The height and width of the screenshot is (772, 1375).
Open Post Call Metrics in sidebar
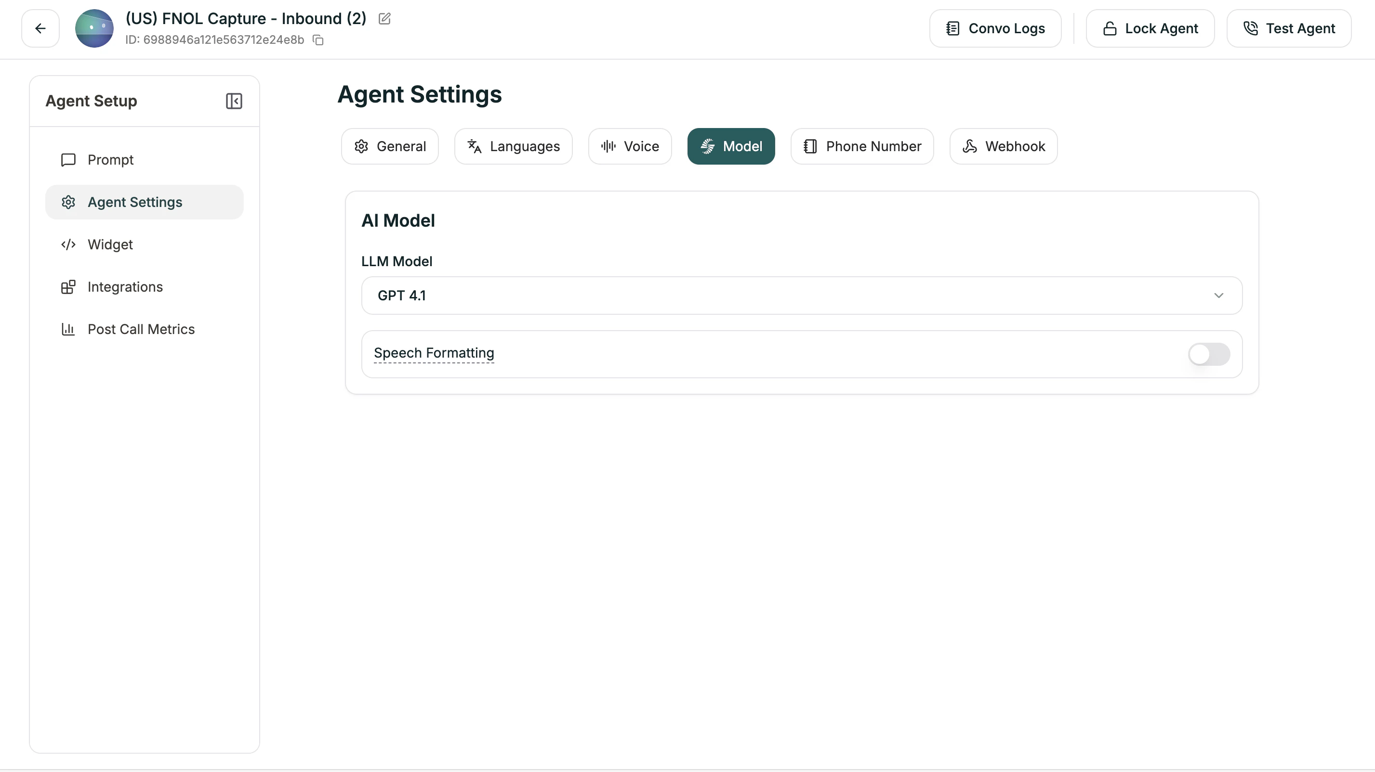click(x=141, y=329)
